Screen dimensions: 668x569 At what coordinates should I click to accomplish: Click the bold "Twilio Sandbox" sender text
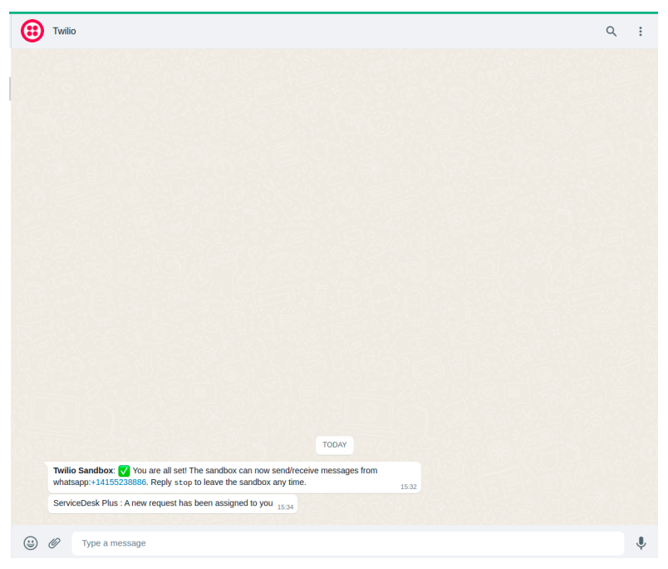coord(83,471)
